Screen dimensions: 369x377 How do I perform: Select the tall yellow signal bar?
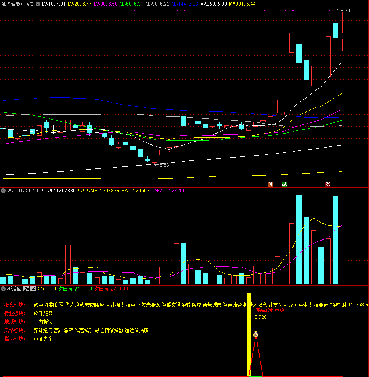point(249,334)
